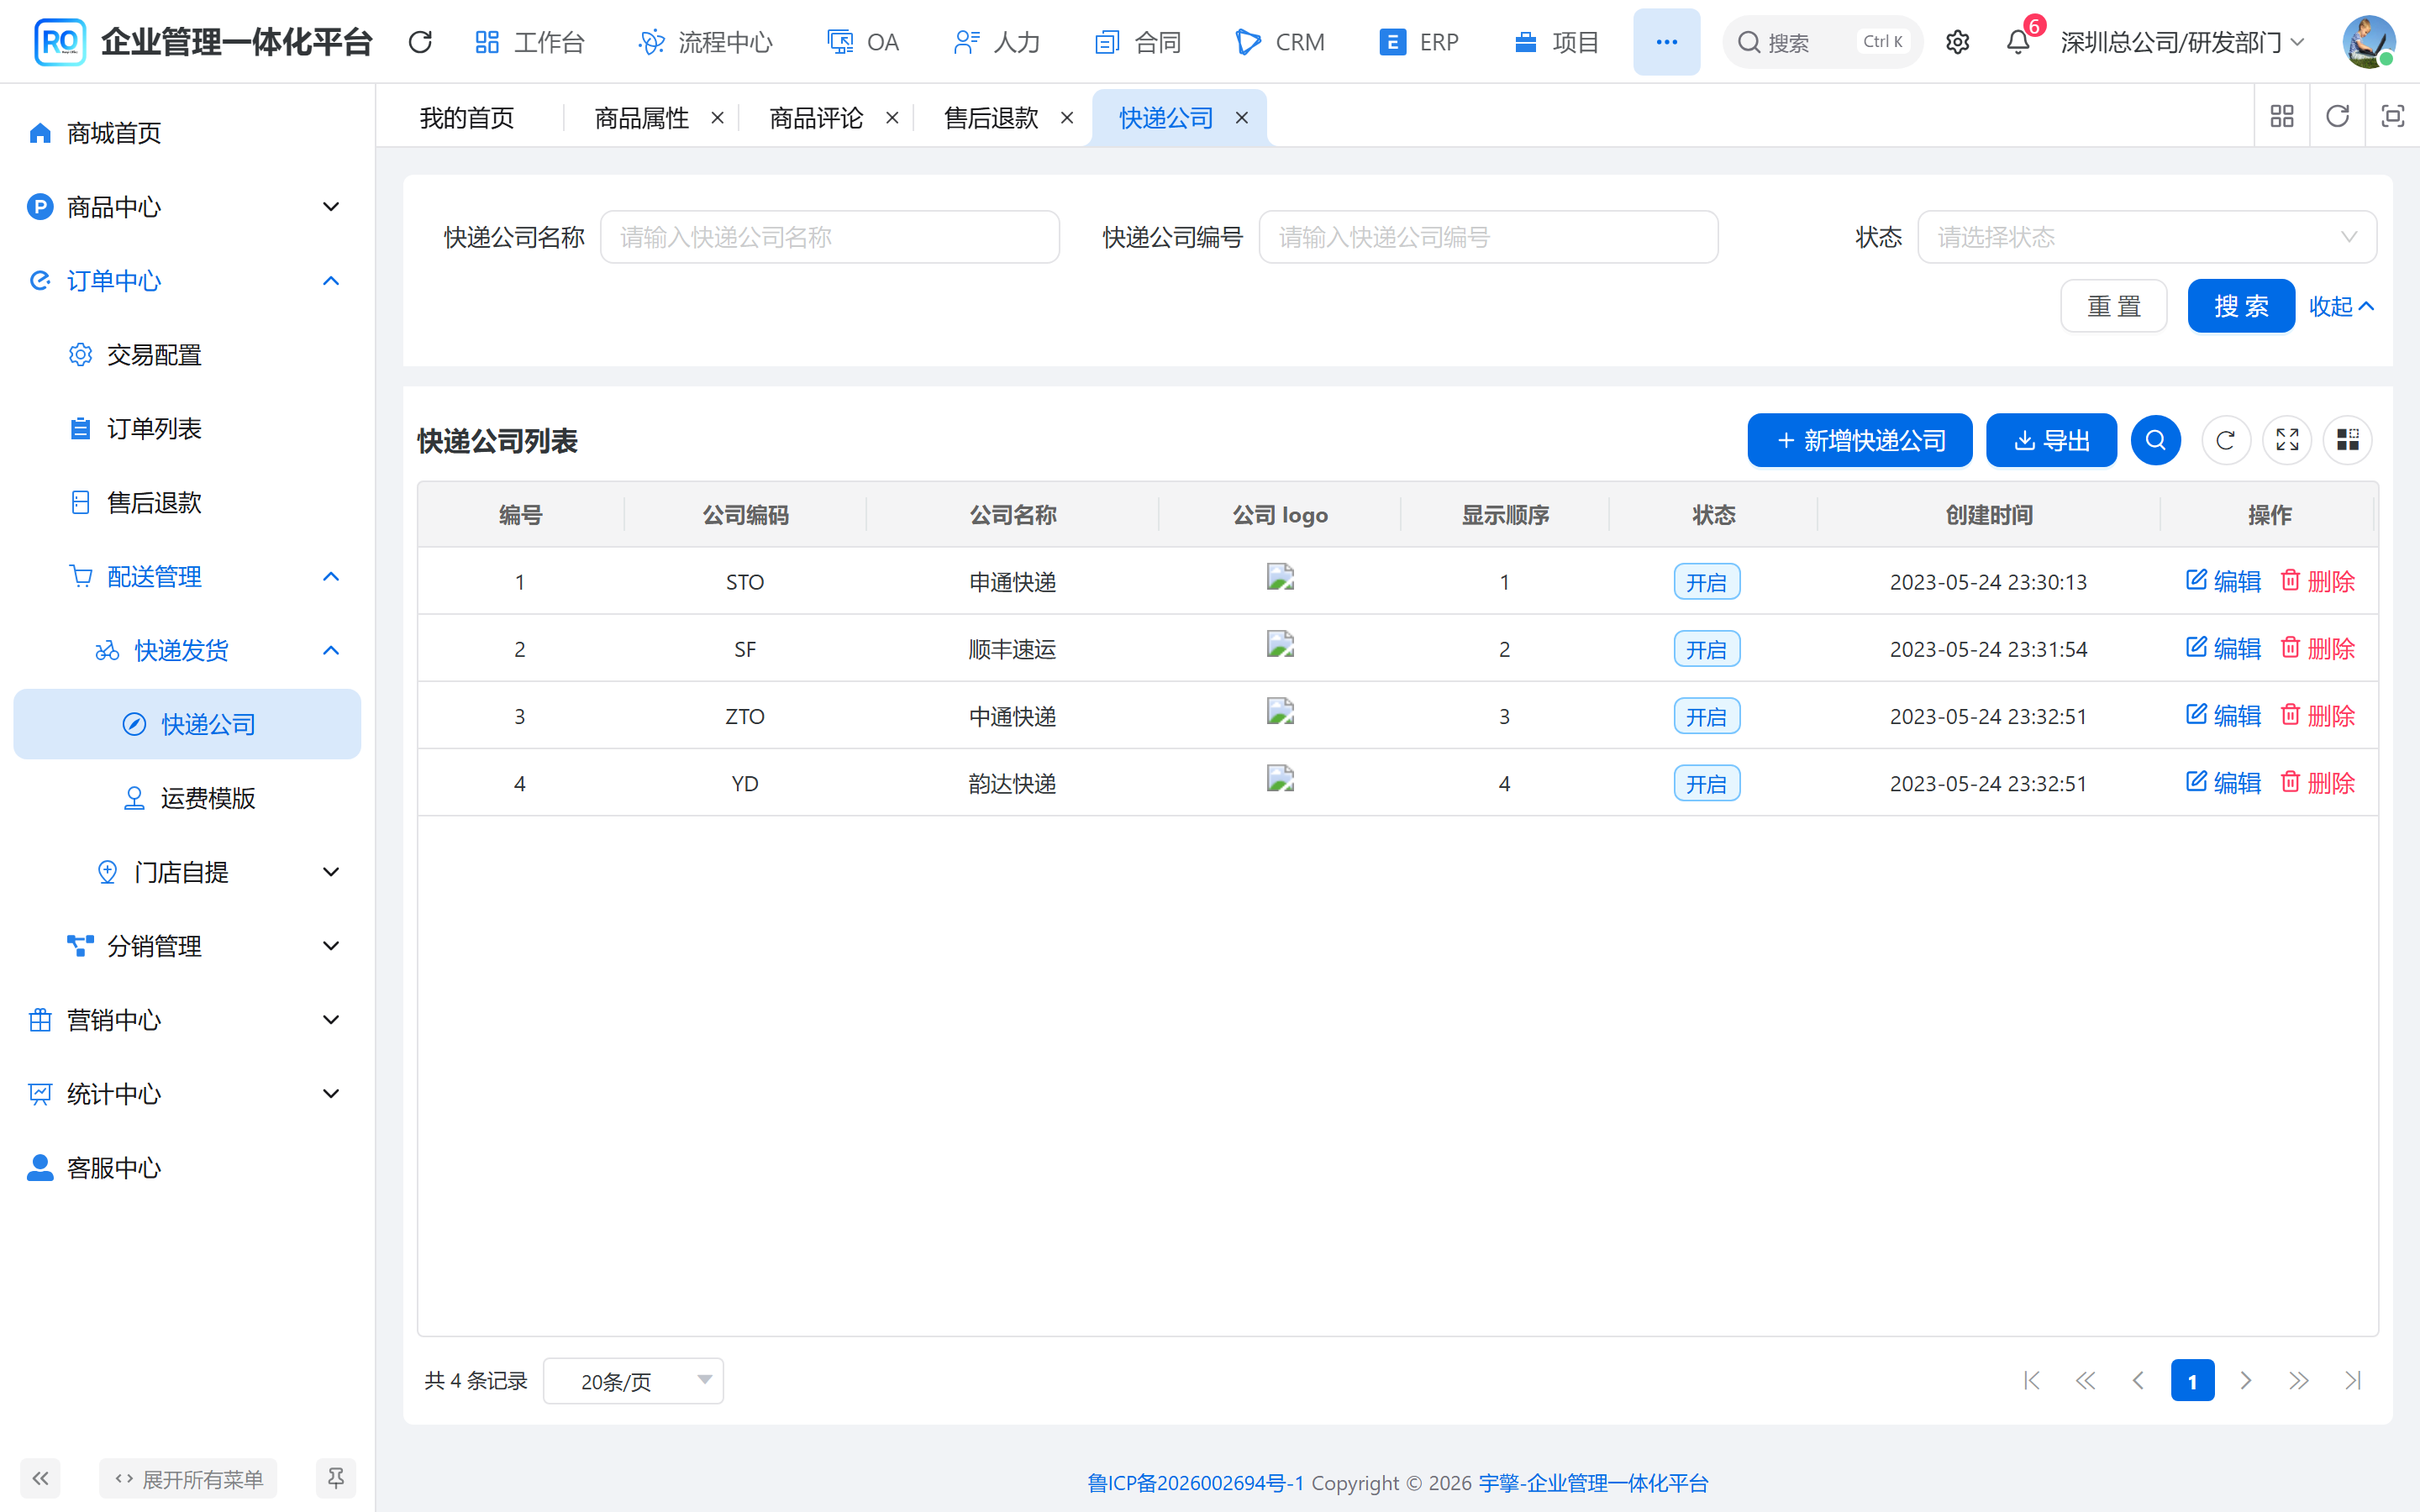Focus the 快递公司名称 input field
2420x1512 pixels.
830,237
